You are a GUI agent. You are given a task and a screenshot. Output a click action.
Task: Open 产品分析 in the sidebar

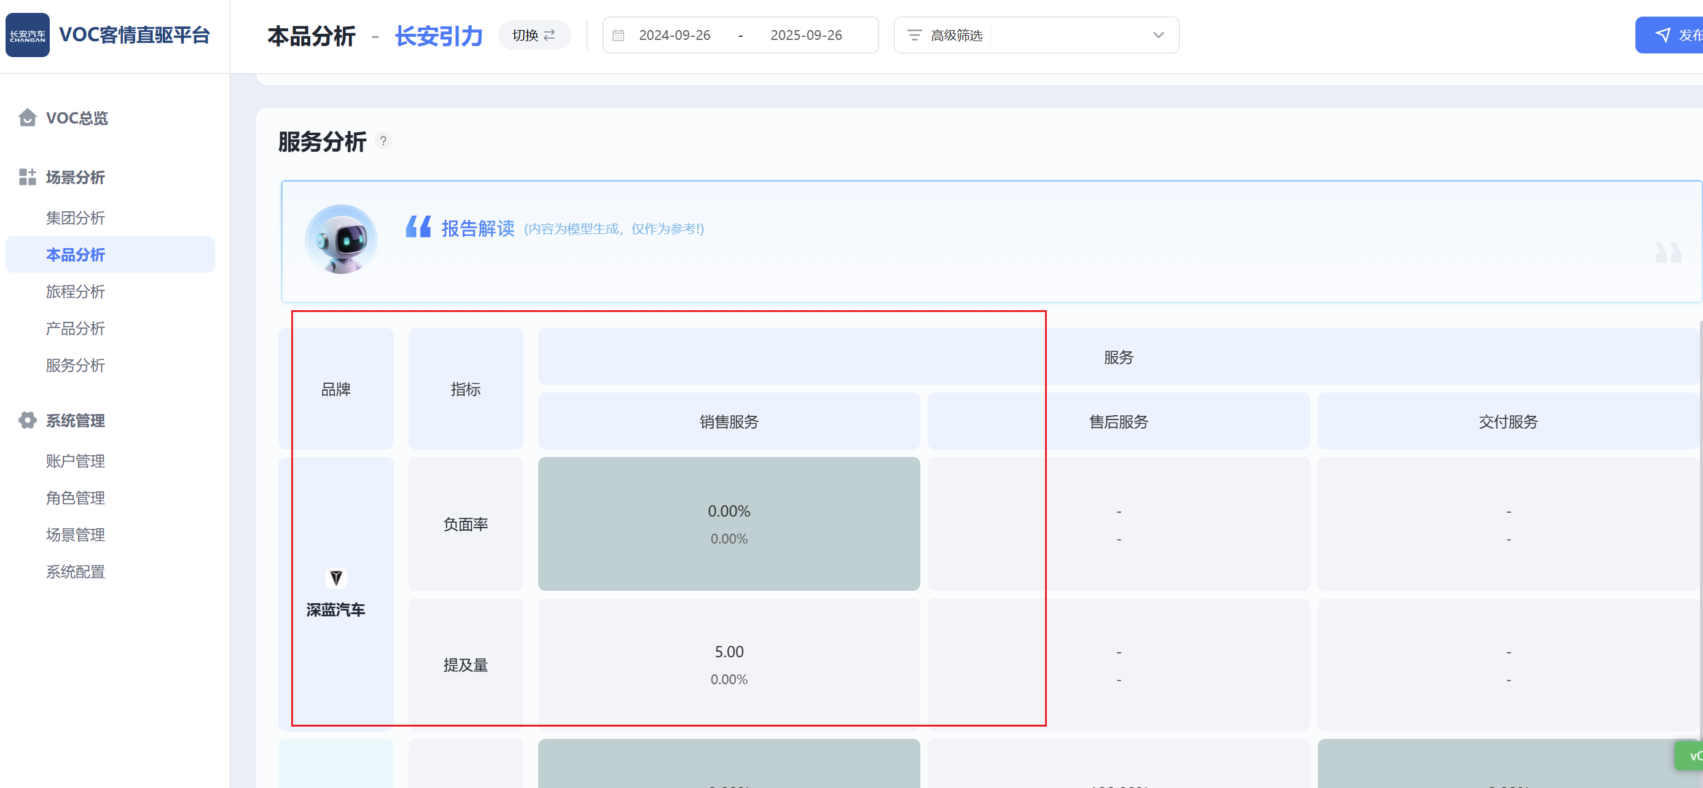76,329
